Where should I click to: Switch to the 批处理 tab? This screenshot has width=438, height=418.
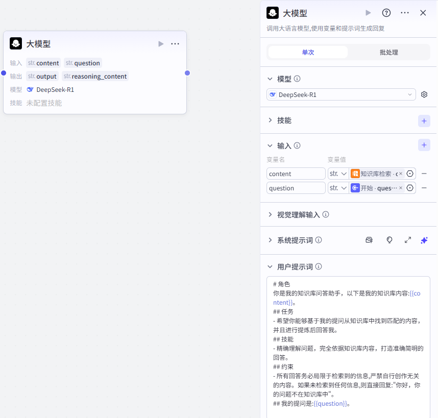click(388, 52)
